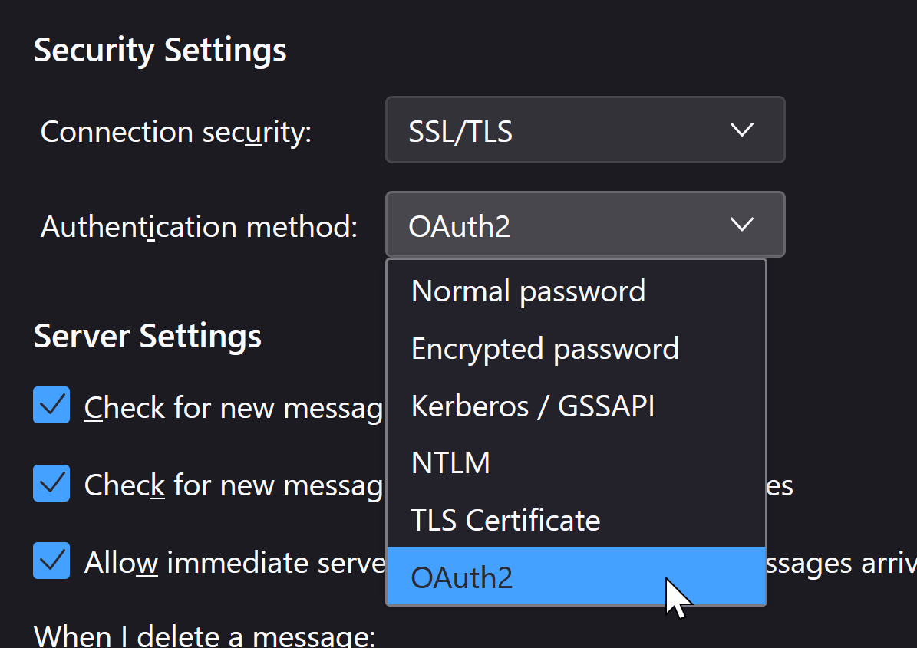
Task: Disable Allow immediate server notifications checkbox
Action: pos(51,561)
